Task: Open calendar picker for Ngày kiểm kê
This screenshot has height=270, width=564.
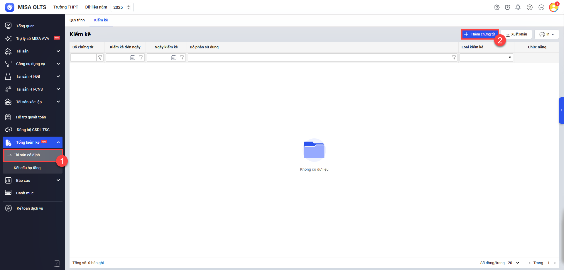Action: [174, 58]
